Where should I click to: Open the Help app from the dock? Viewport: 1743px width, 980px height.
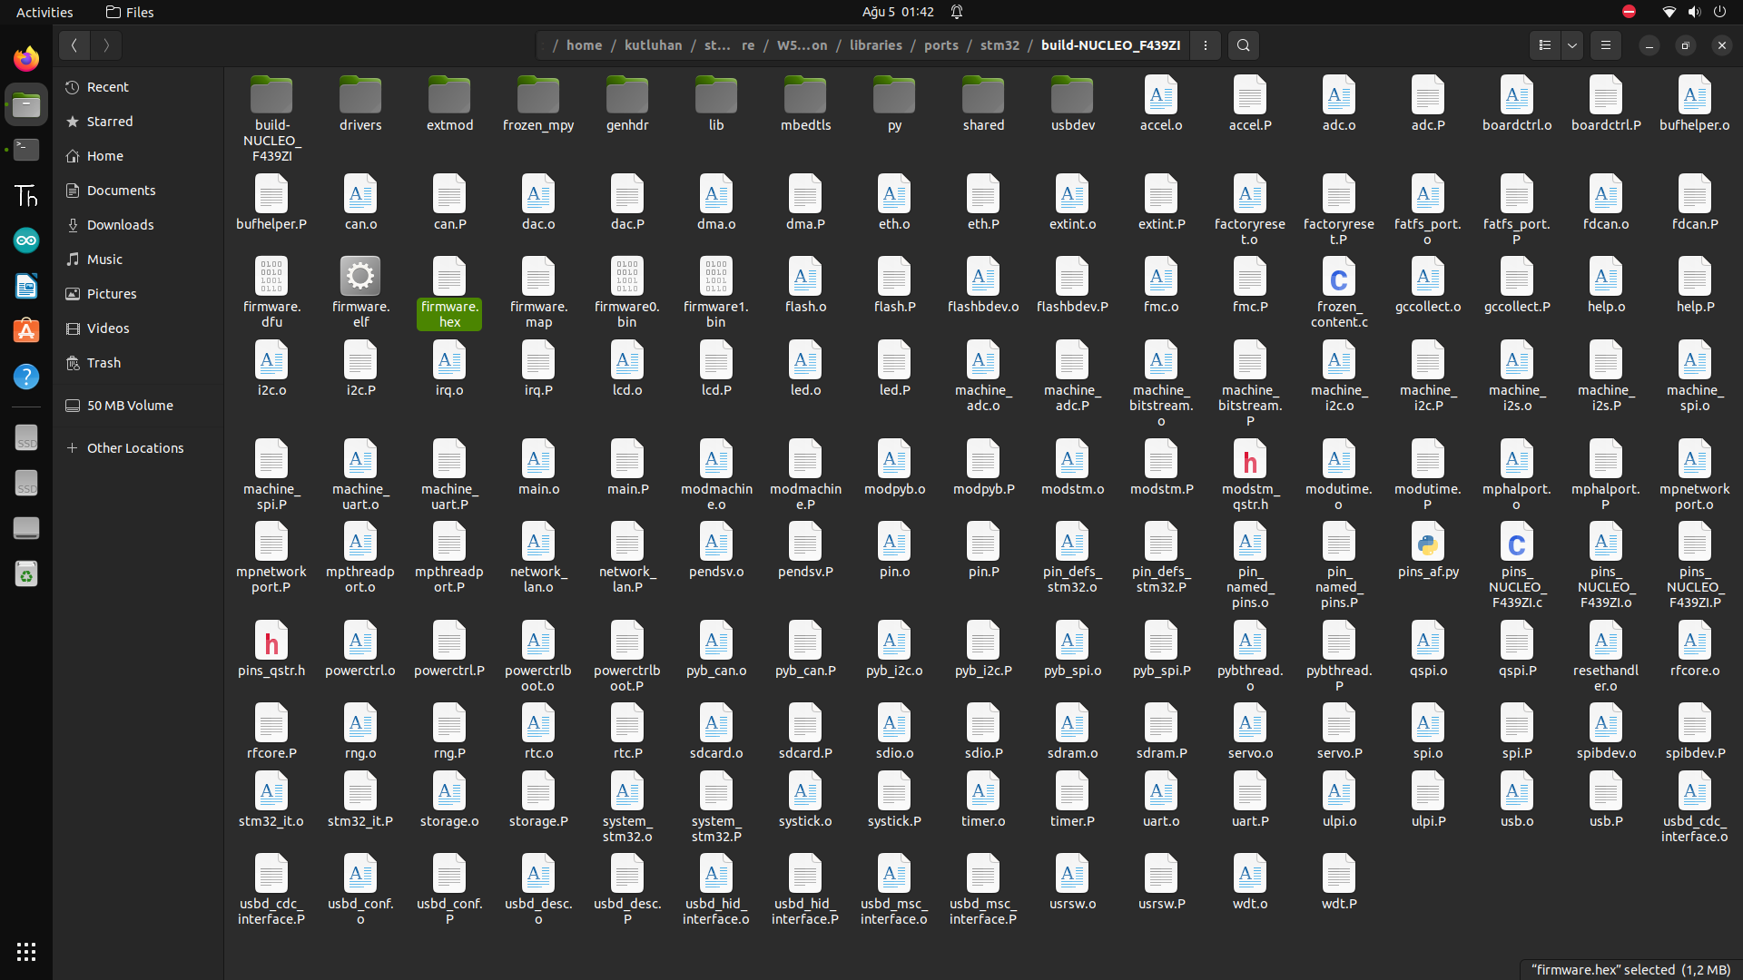click(25, 376)
